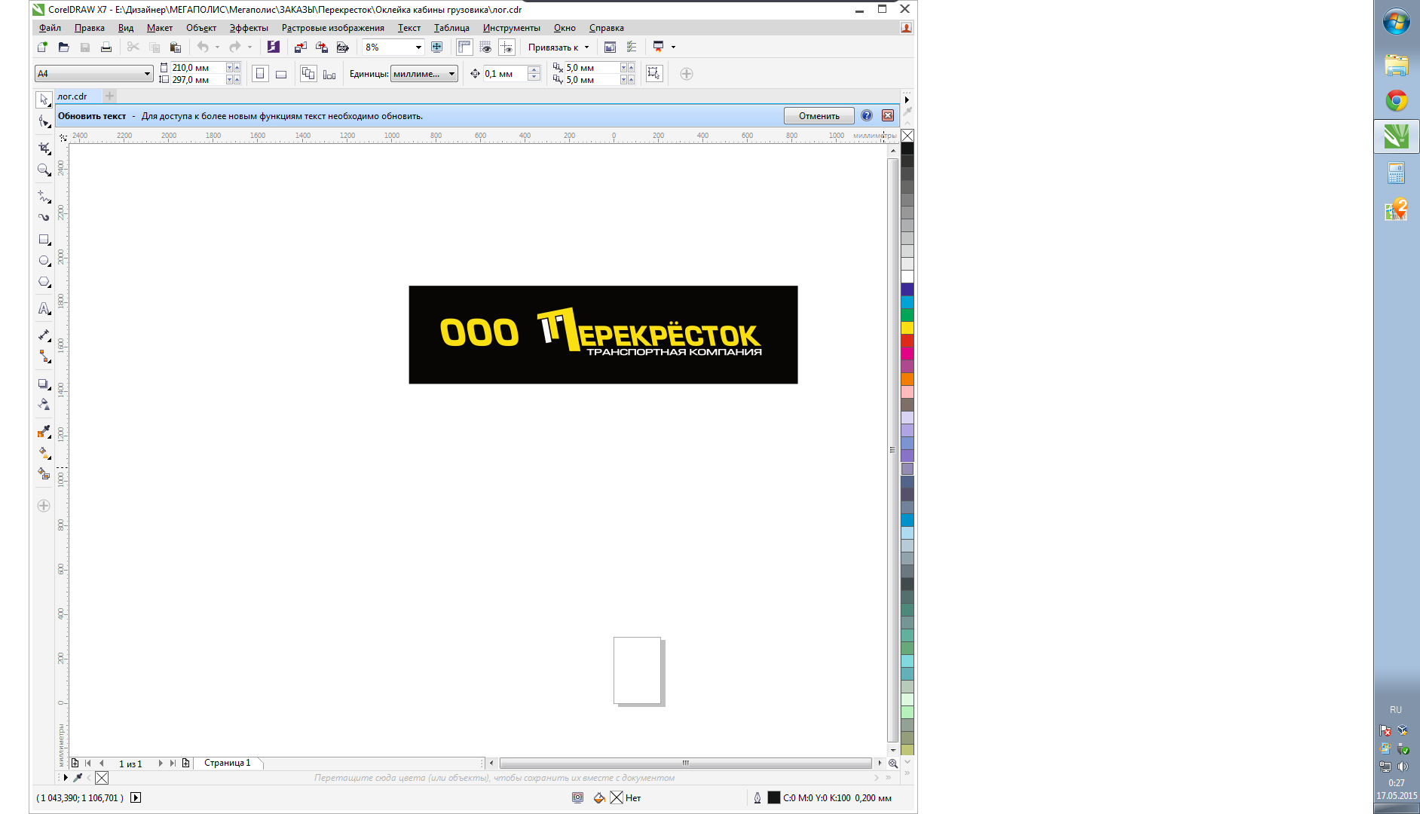This screenshot has width=1420, height=814.
Task: Click the Paste icon
Action: pyautogui.click(x=175, y=47)
